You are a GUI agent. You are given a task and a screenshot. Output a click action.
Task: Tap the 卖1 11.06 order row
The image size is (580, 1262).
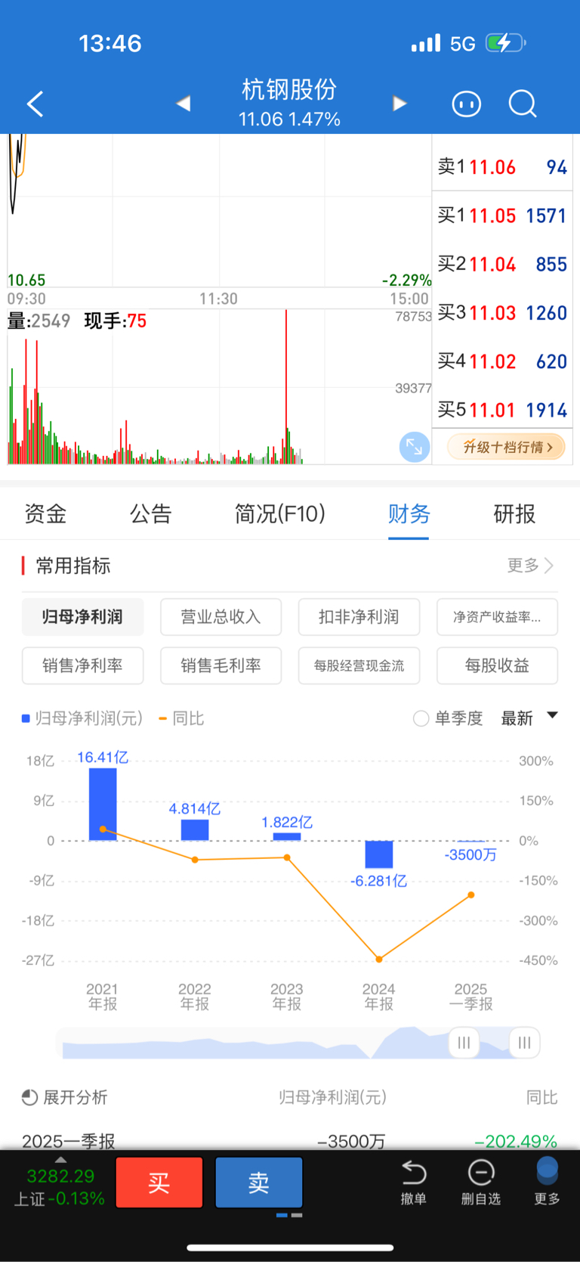click(502, 167)
